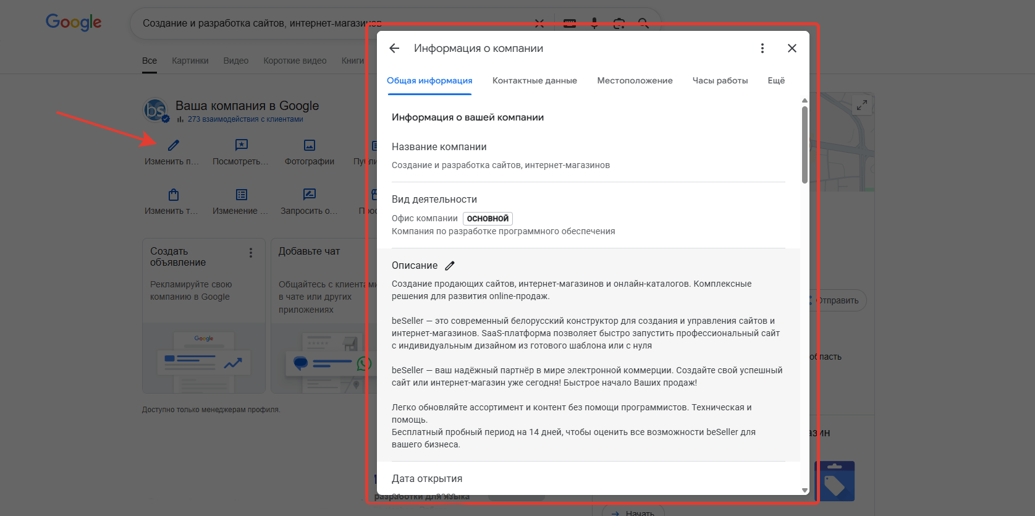
Task: Click the 'Название компании' field row
Action: coord(588,156)
